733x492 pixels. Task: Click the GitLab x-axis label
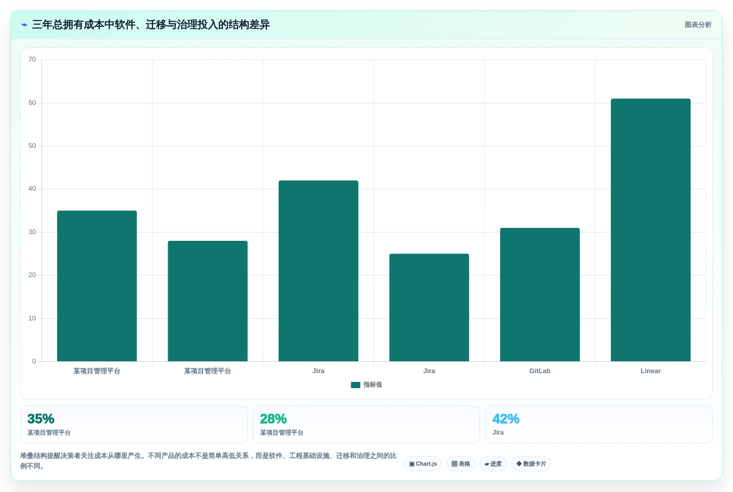pyautogui.click(x=540, y=371)
